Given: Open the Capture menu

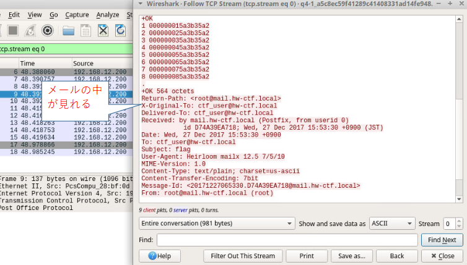Looking at the screenshot, I should (x=77, y=15).
